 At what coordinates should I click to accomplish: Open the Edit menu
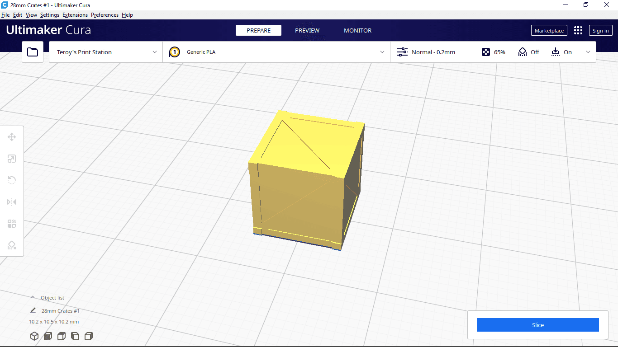18,15
